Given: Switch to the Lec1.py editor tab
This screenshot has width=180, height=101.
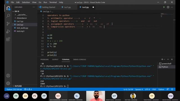Looking at the screenshot, I should pos(67,7).
